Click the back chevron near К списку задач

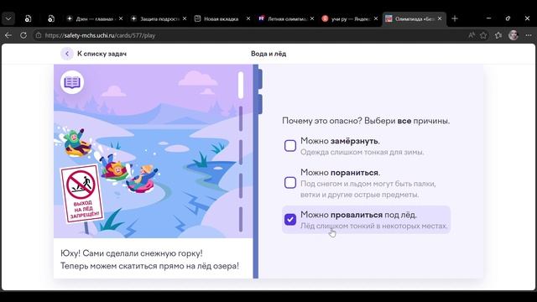point(67,54)
